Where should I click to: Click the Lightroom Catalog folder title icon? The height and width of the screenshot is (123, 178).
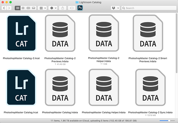[77, 2]
